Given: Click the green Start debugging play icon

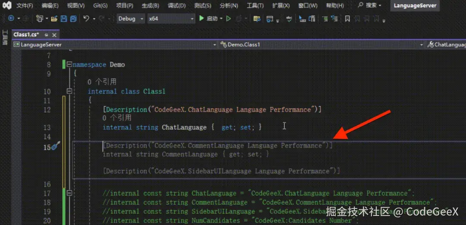Looking at the screenshot, I should coord(202,19).
